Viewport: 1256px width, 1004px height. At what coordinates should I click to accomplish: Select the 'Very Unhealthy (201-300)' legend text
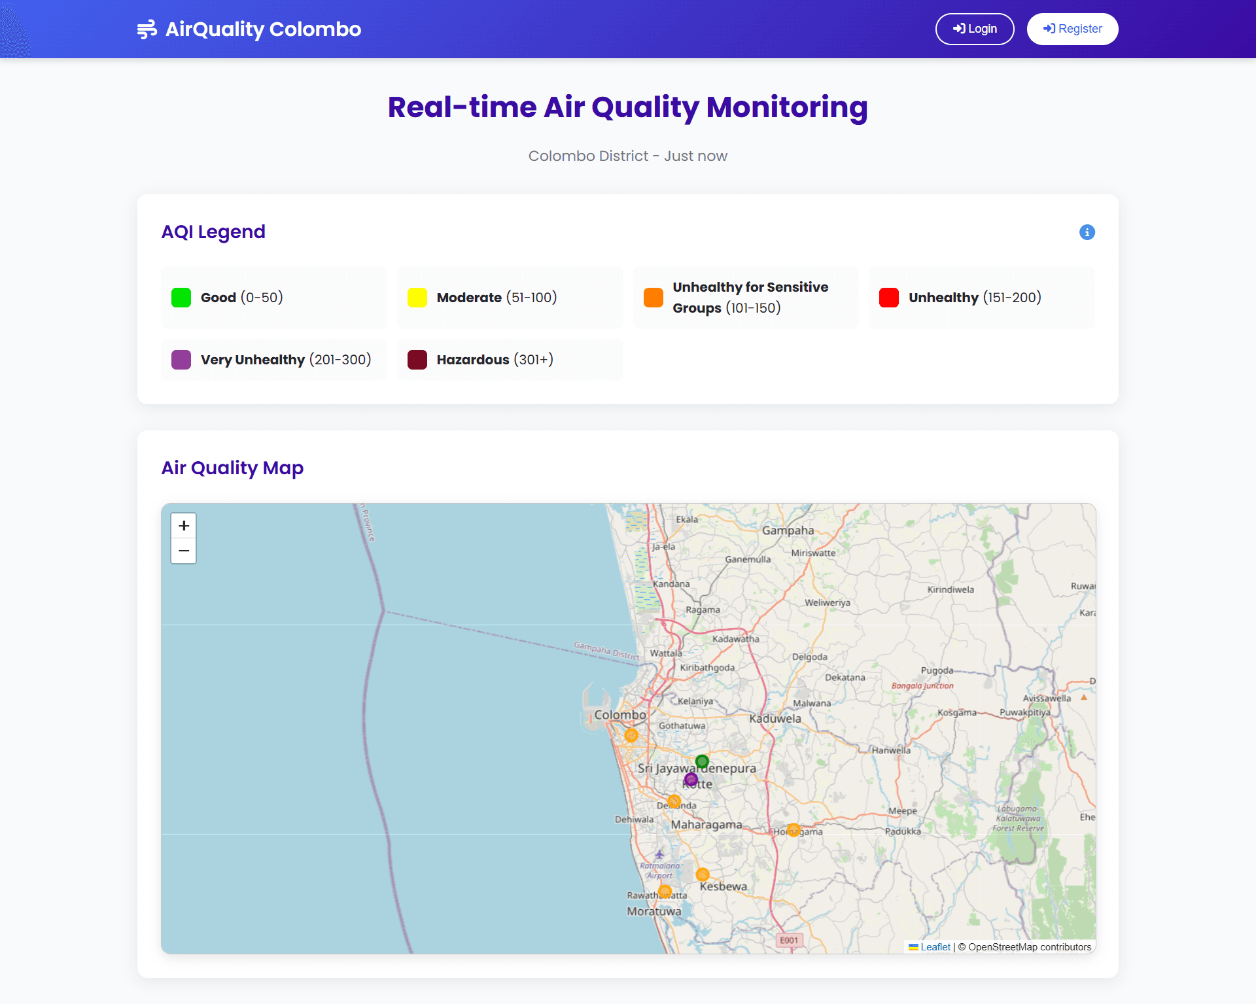286,360
